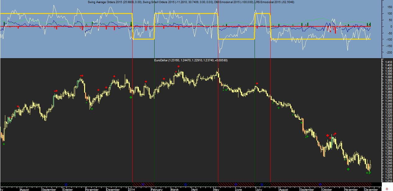Click the 1.300 price axis value
The width and height of the screenshot is (393, 191).
pyautogui.click(x=388, y=128)
